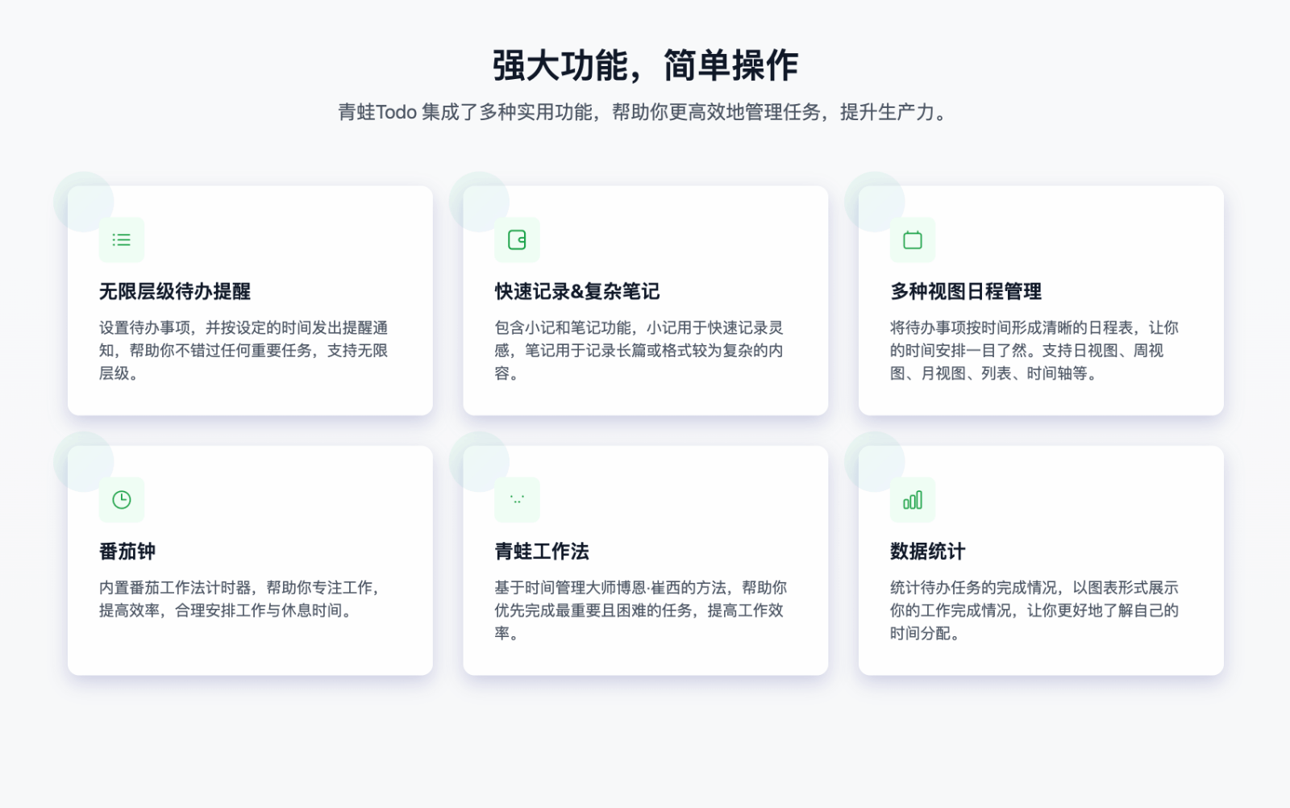The image size is (1290, 808).
Task: Select the 无限层级待办提醒 card title
Action: pos(175,291)
